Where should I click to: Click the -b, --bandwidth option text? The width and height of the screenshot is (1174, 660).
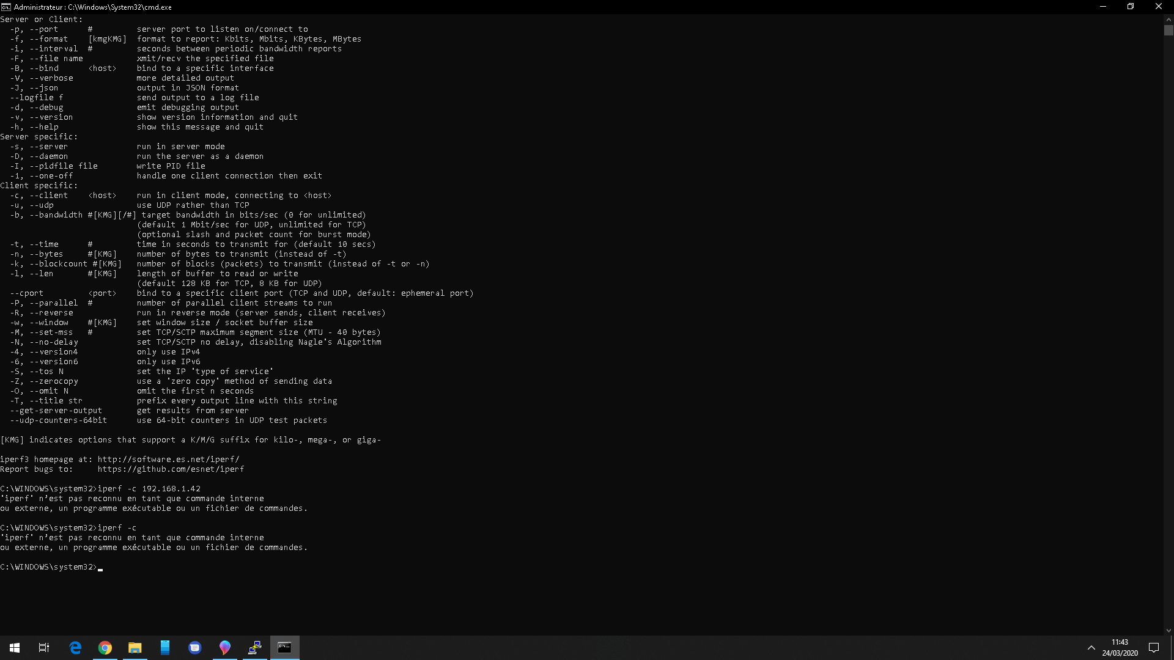click(x=46, y=215)
